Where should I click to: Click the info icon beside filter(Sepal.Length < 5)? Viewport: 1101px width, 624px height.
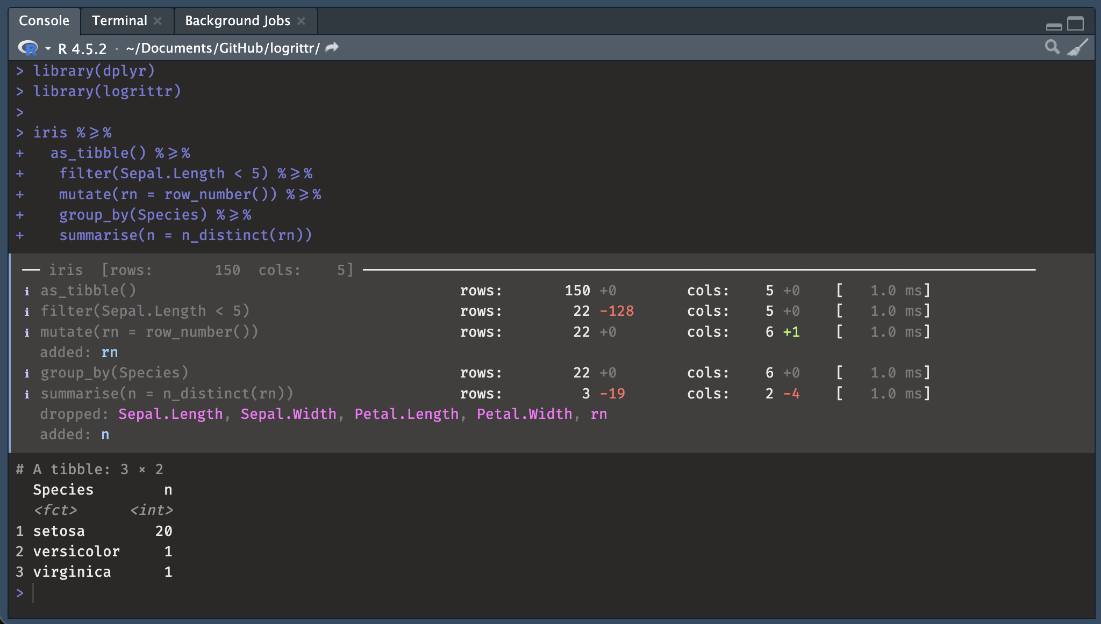coord(27,311)
